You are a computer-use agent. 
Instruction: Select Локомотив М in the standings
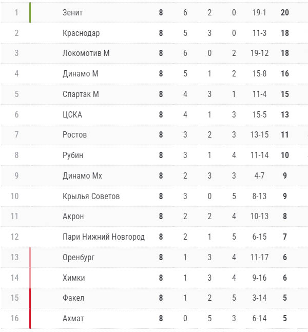(86, 53)
